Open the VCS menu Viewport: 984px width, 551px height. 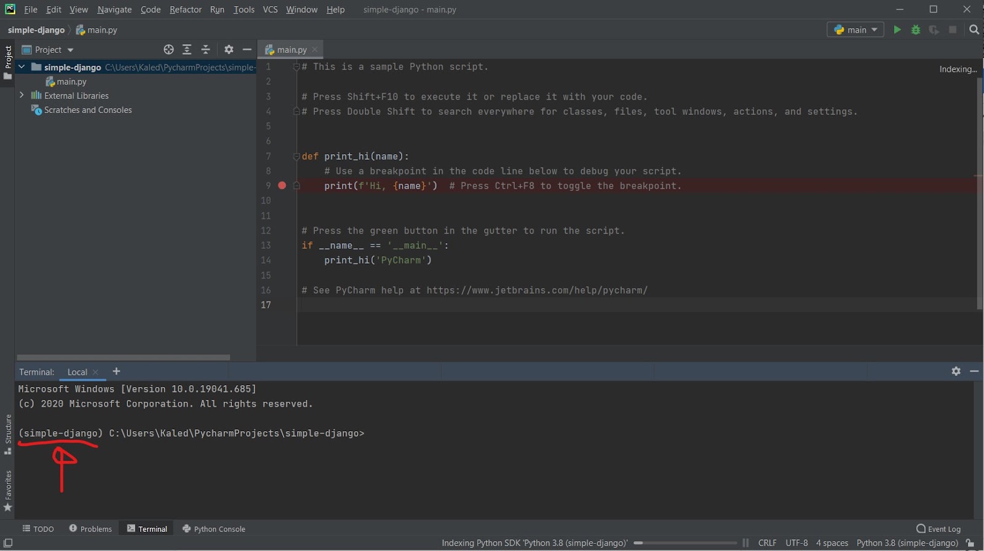271,10
